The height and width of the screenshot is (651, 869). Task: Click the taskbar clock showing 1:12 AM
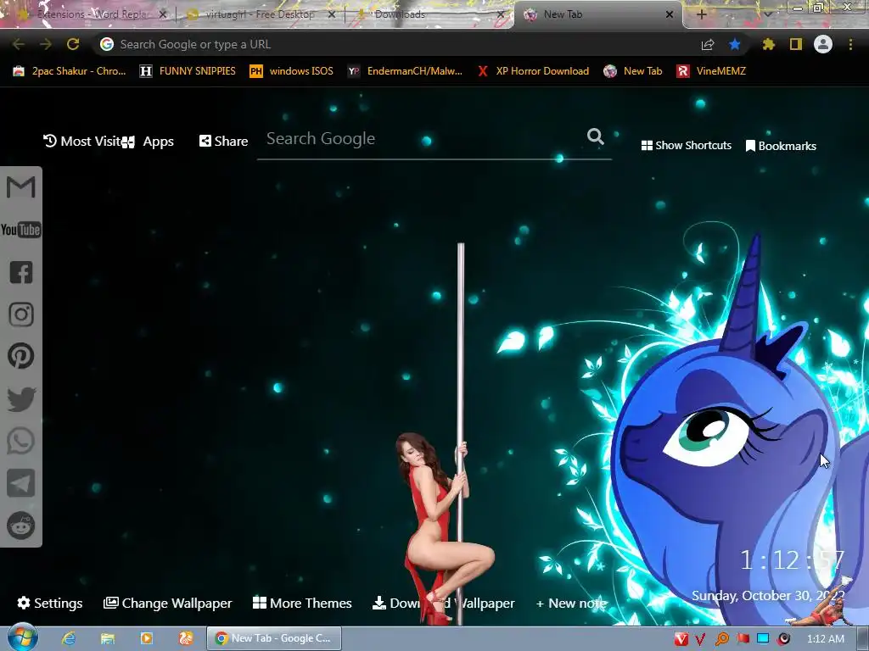tap(826, 639)
